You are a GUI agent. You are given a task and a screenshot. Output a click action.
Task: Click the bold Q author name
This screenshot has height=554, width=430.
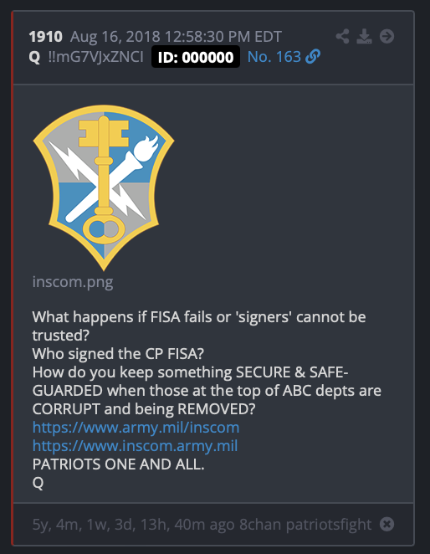[x=34, y=57]
